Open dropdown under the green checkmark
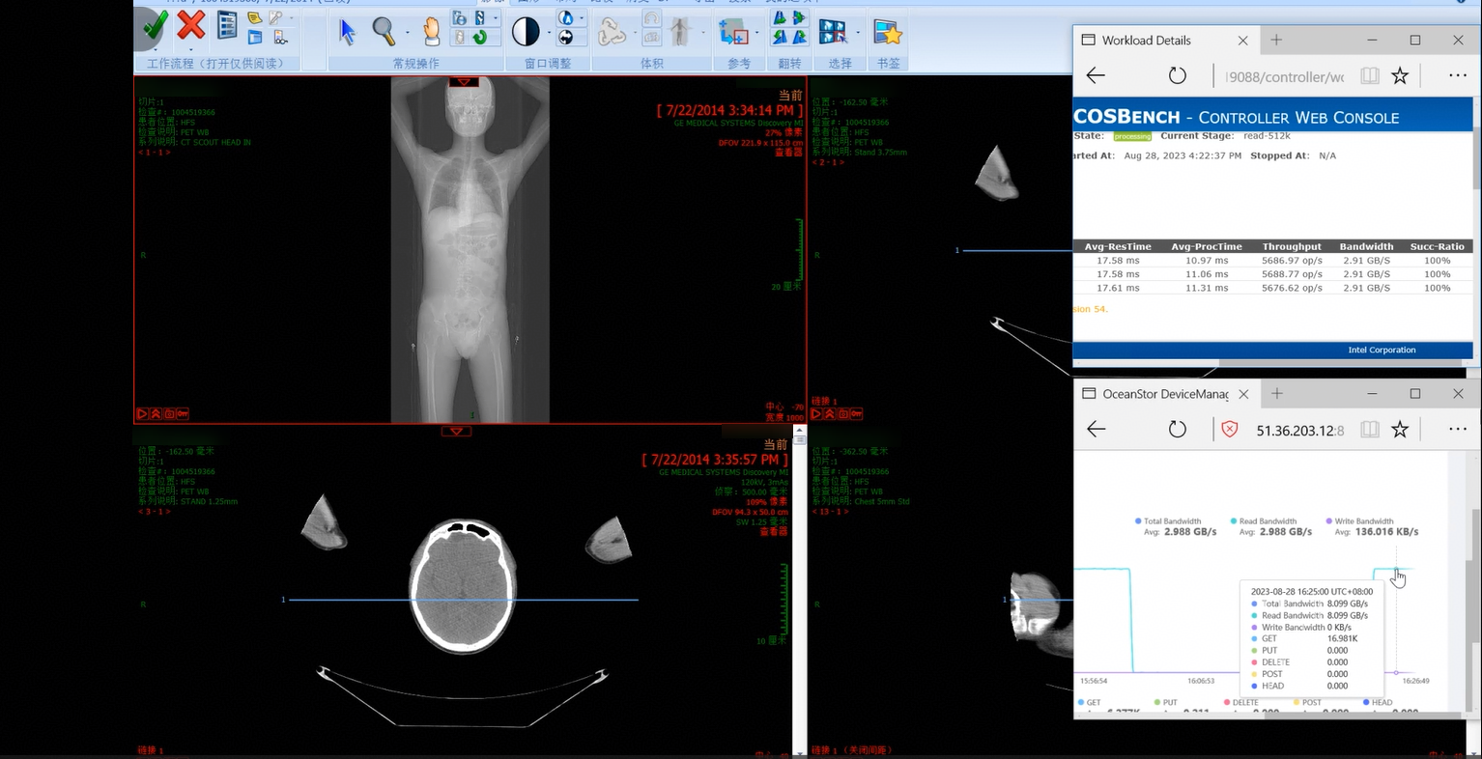Viewport: 1482px width, 759px height. click(156, 49)
